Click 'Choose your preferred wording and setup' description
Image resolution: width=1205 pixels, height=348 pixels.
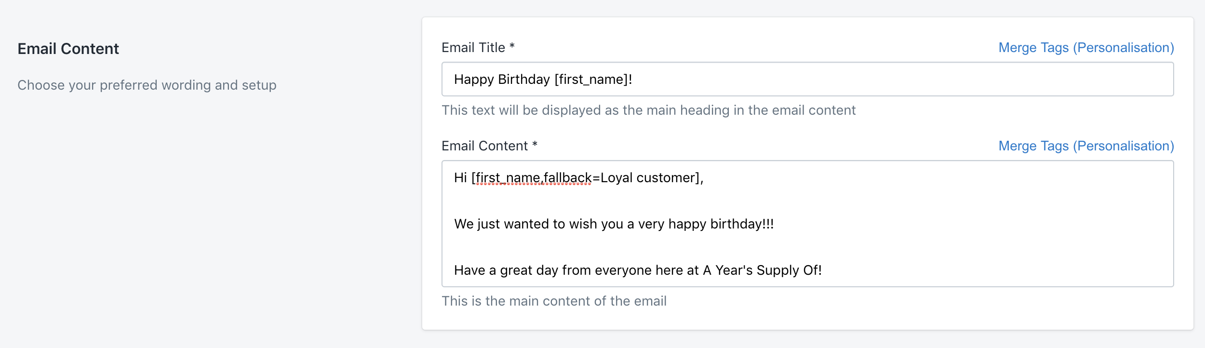tap(147, 85)
